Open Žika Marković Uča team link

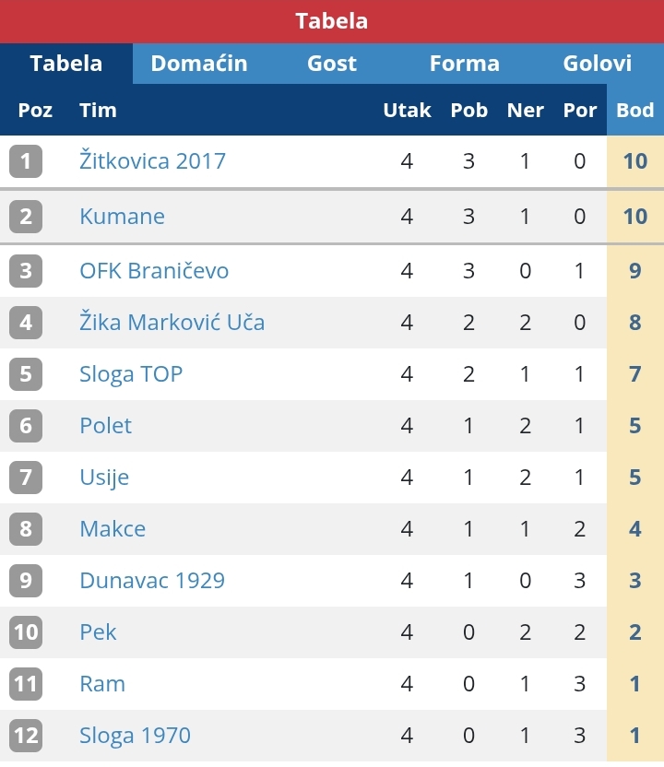(x=172, y=323)
